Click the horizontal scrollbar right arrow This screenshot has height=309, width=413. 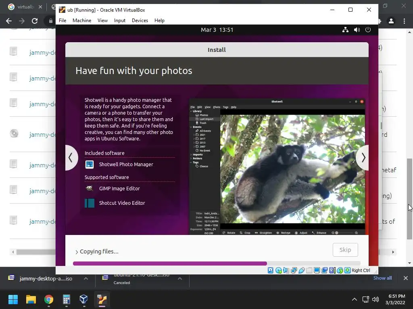tap(393, 252)
